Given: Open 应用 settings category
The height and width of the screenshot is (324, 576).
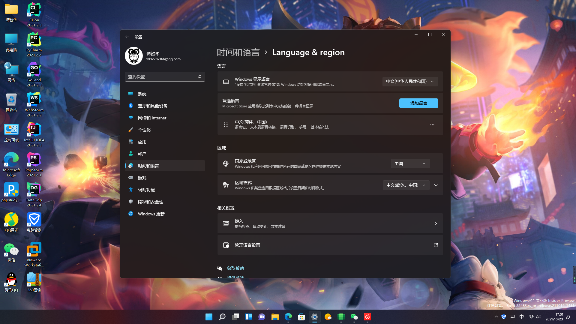Looking at the screenshot, I should [165, 142].
